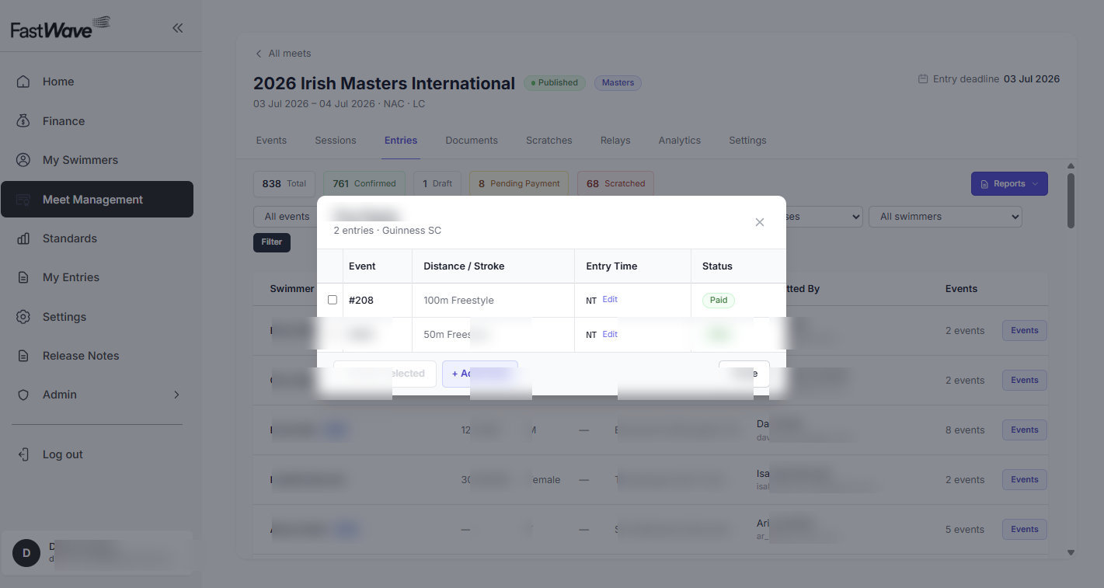
Task: Switch to the Events tab
Action: click(271, 141)
